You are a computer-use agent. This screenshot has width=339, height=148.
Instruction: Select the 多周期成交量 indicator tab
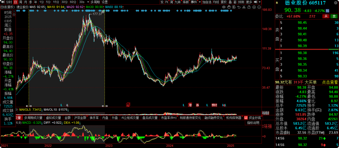33,118
